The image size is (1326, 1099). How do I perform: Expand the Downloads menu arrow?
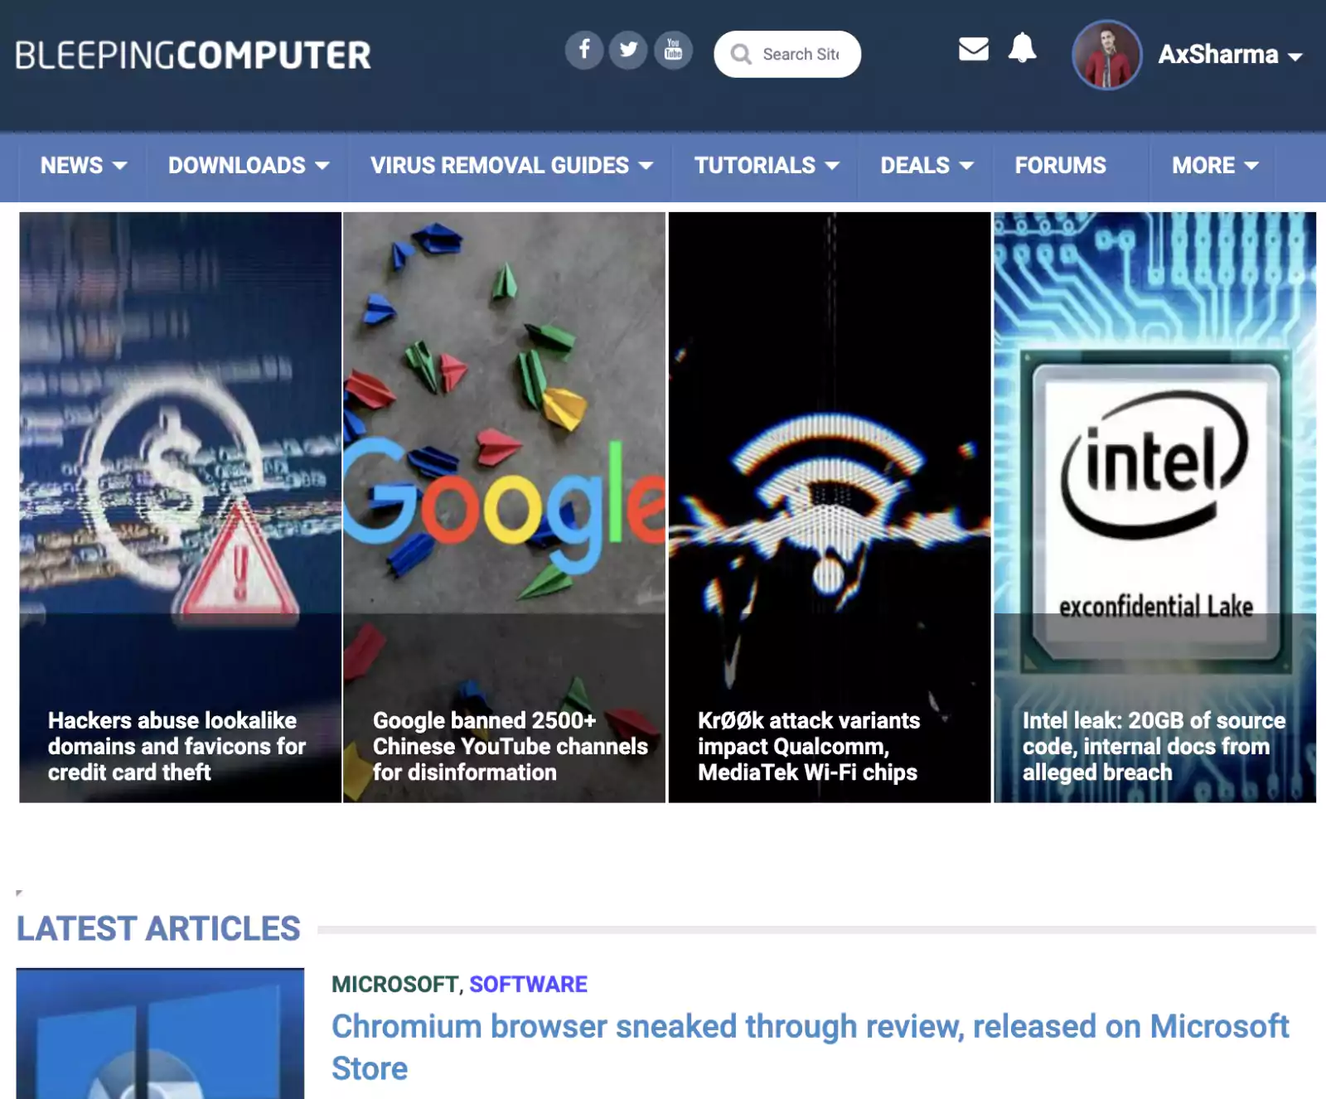[322, 166]
